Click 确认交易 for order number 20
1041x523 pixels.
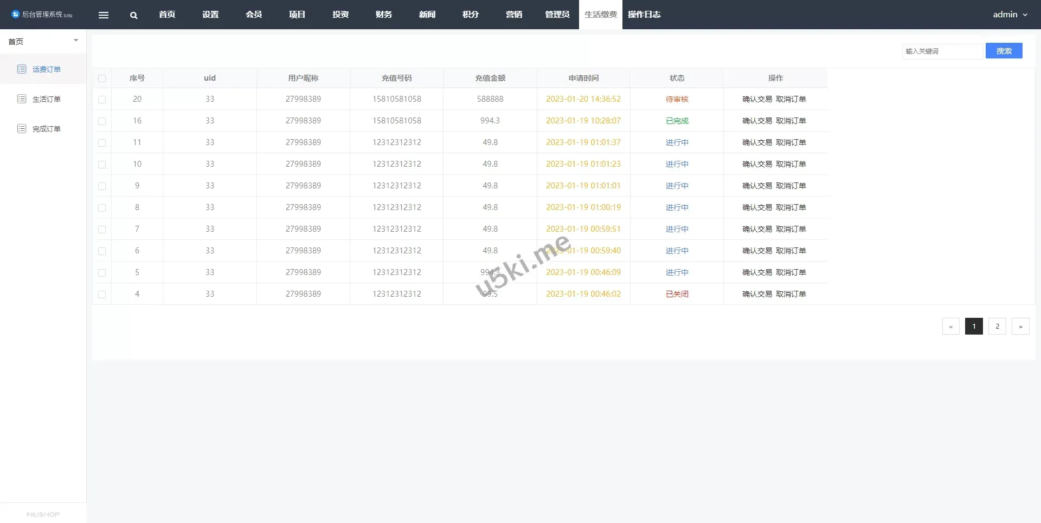coord(757,99)
